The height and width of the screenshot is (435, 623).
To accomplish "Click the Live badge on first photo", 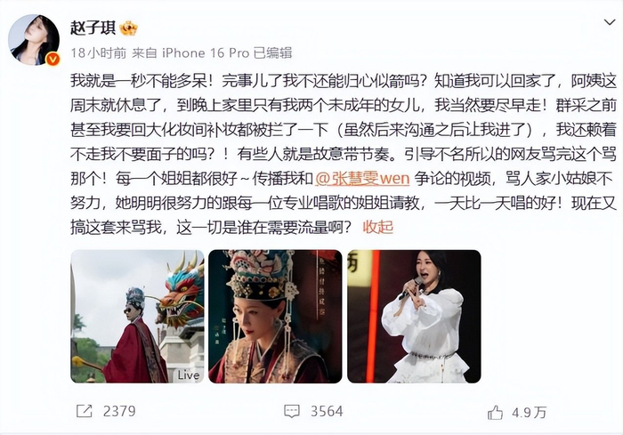I will [189, 375].
